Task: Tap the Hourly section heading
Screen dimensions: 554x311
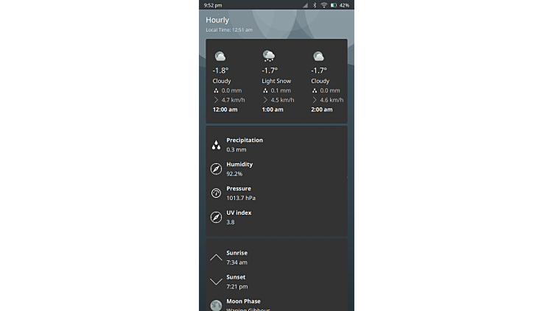Action: click(x=217, y=20)
